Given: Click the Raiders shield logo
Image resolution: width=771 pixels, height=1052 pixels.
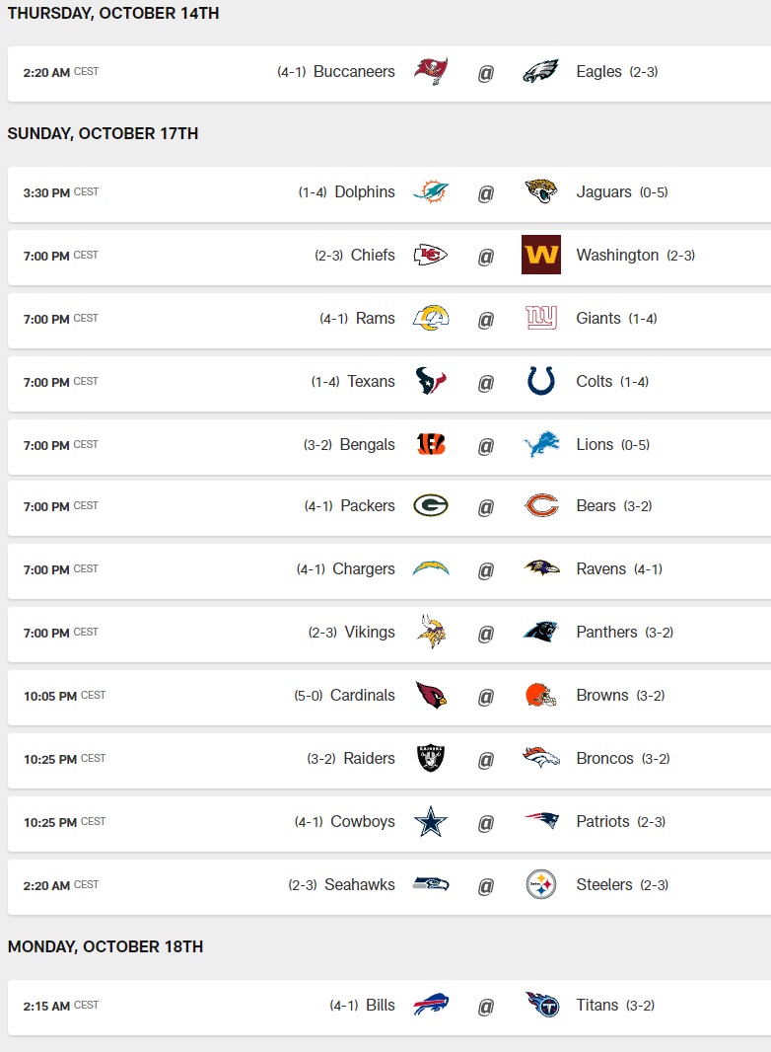Looking at the screenshot, I should coord(431,759).
